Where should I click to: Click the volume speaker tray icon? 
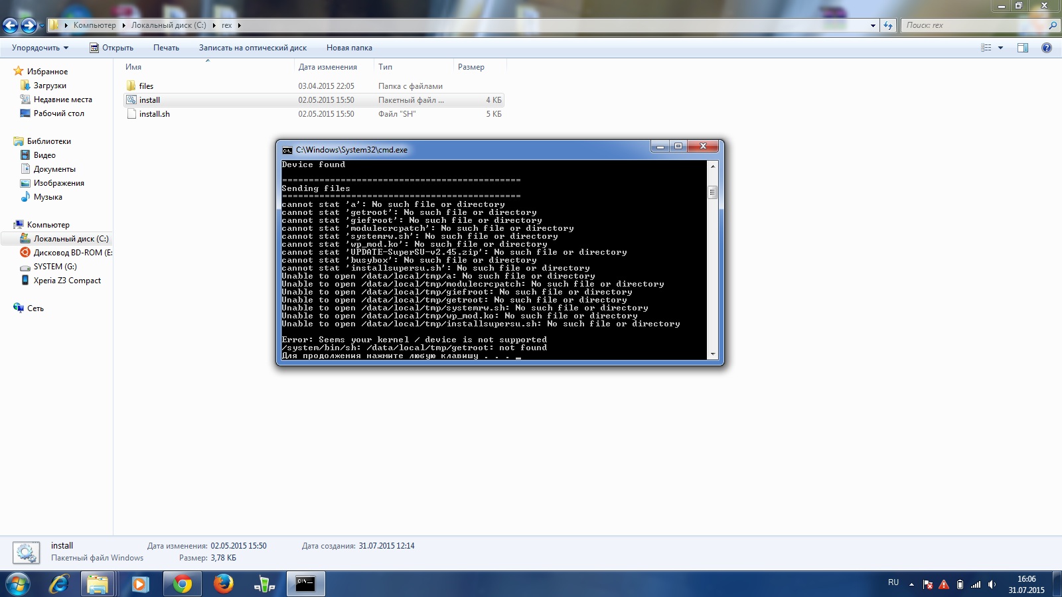click(992, 584)
